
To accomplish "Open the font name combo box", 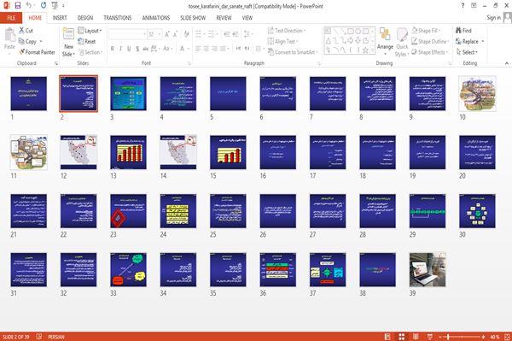I will click(x=127, y=34).
